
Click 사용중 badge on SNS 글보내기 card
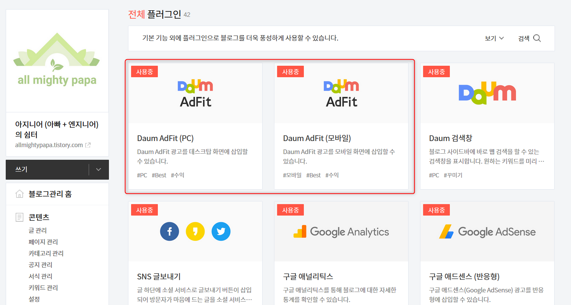click(144, 210)
